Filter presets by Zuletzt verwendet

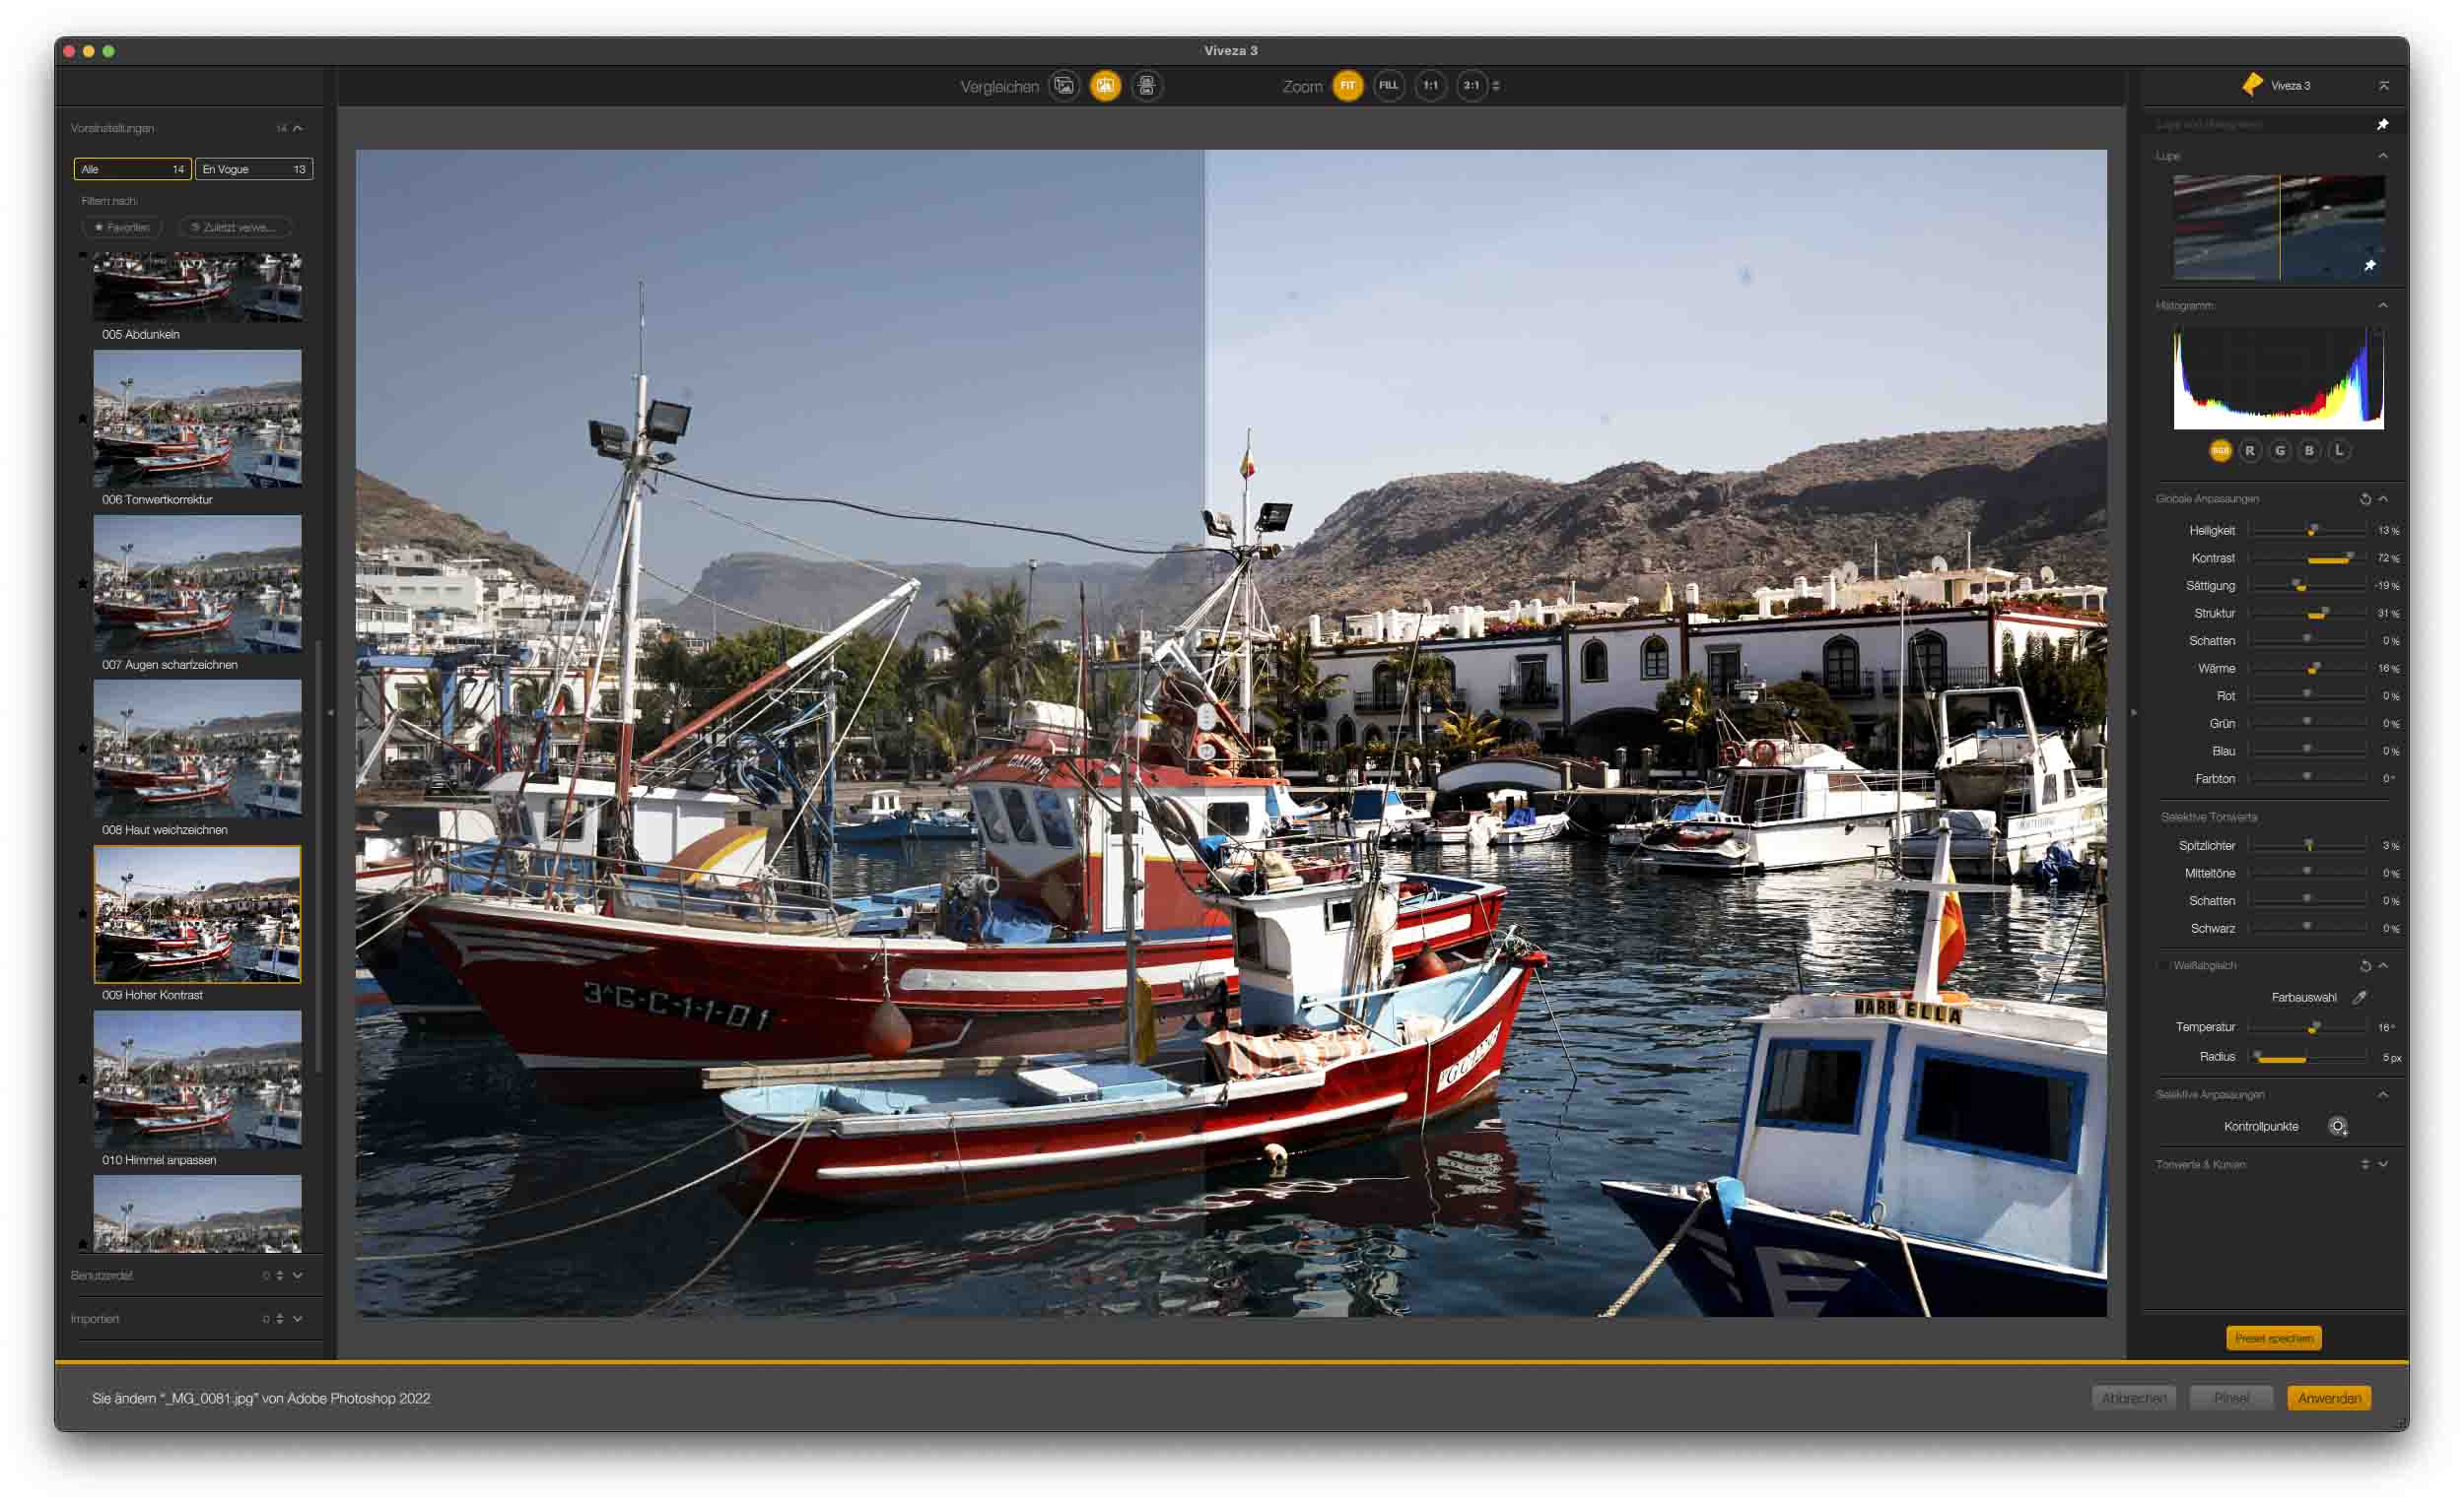234,228
